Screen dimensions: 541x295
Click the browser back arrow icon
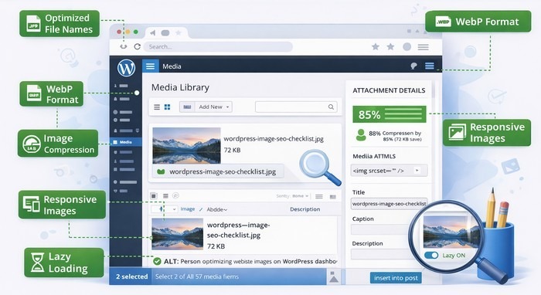click(123, 46)
